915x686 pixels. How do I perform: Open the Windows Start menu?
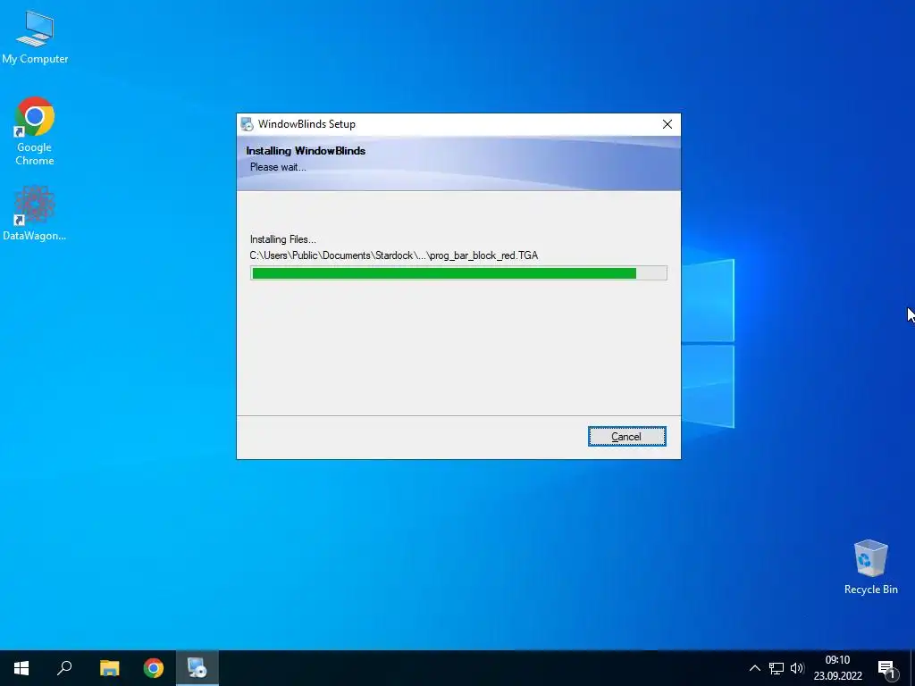pyautogui.click(x=21, y=668)
